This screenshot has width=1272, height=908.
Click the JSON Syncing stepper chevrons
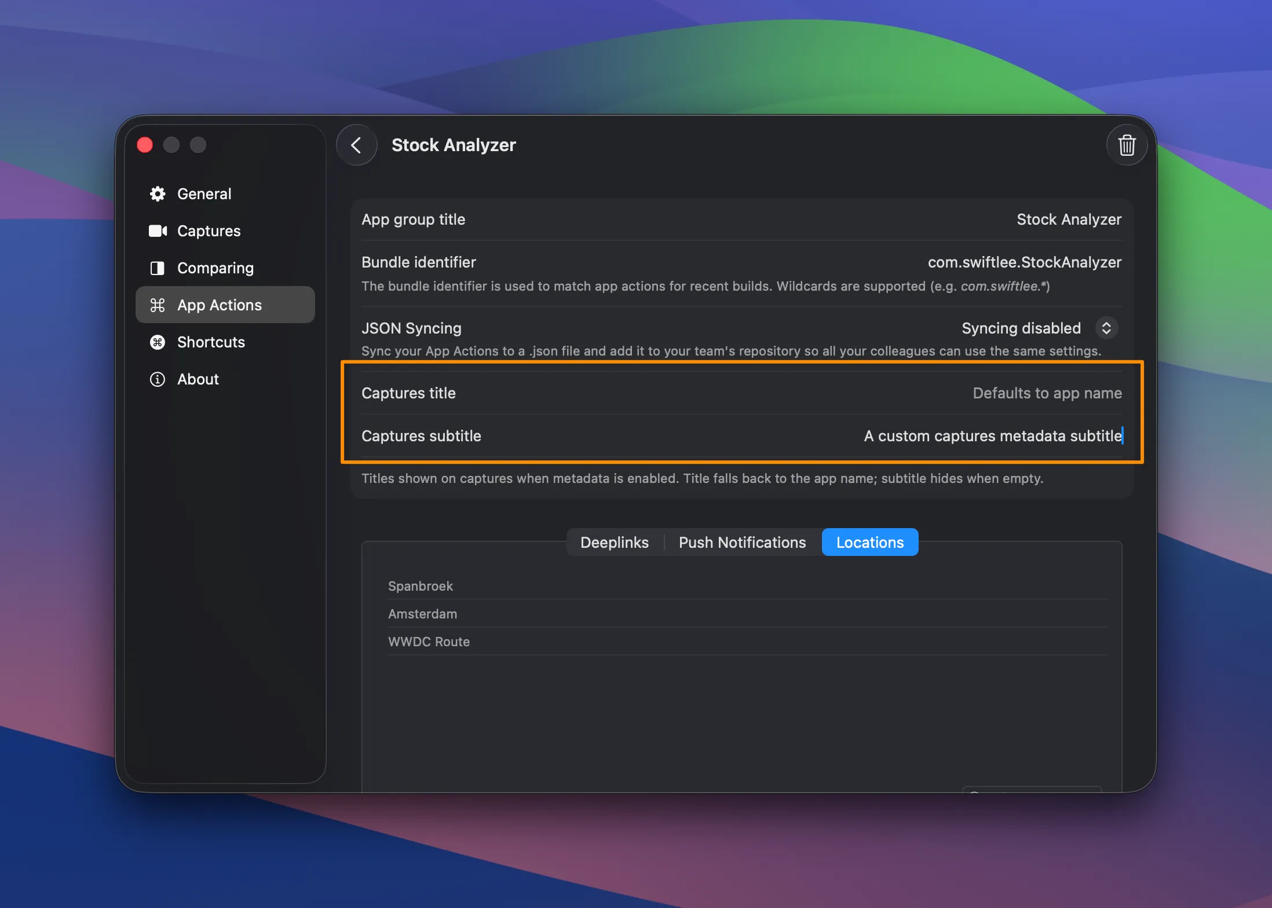(1106, 328)
